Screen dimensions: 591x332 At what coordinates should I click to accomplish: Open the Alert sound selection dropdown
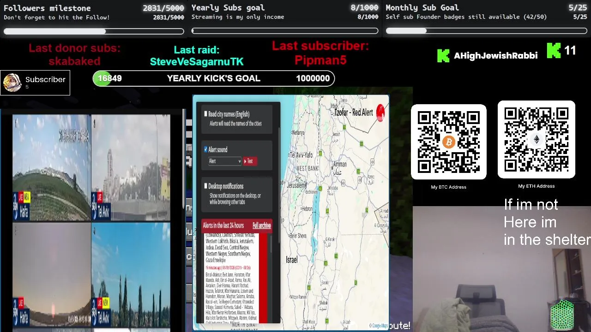(225, 161)
